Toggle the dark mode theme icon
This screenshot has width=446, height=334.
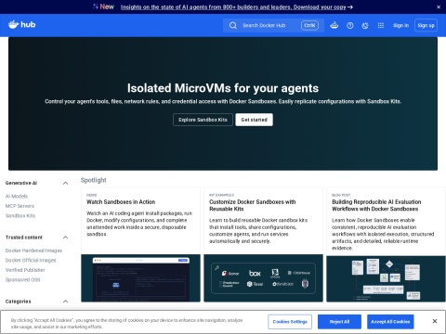(365, 25)
